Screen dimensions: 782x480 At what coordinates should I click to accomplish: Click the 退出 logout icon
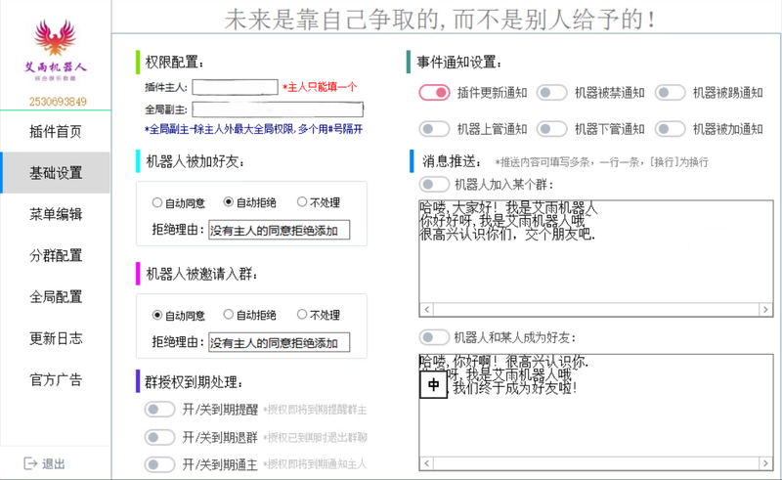tap(30, 463)
